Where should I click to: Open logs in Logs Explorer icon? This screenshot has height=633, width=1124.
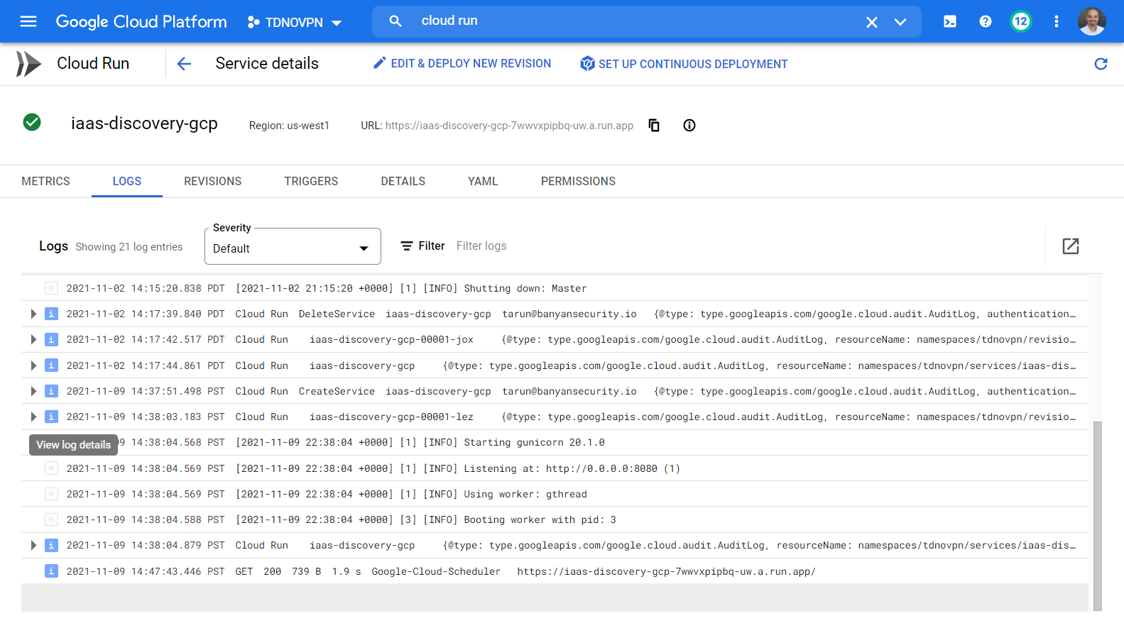pyautogui.click(x=1070, y=246)
